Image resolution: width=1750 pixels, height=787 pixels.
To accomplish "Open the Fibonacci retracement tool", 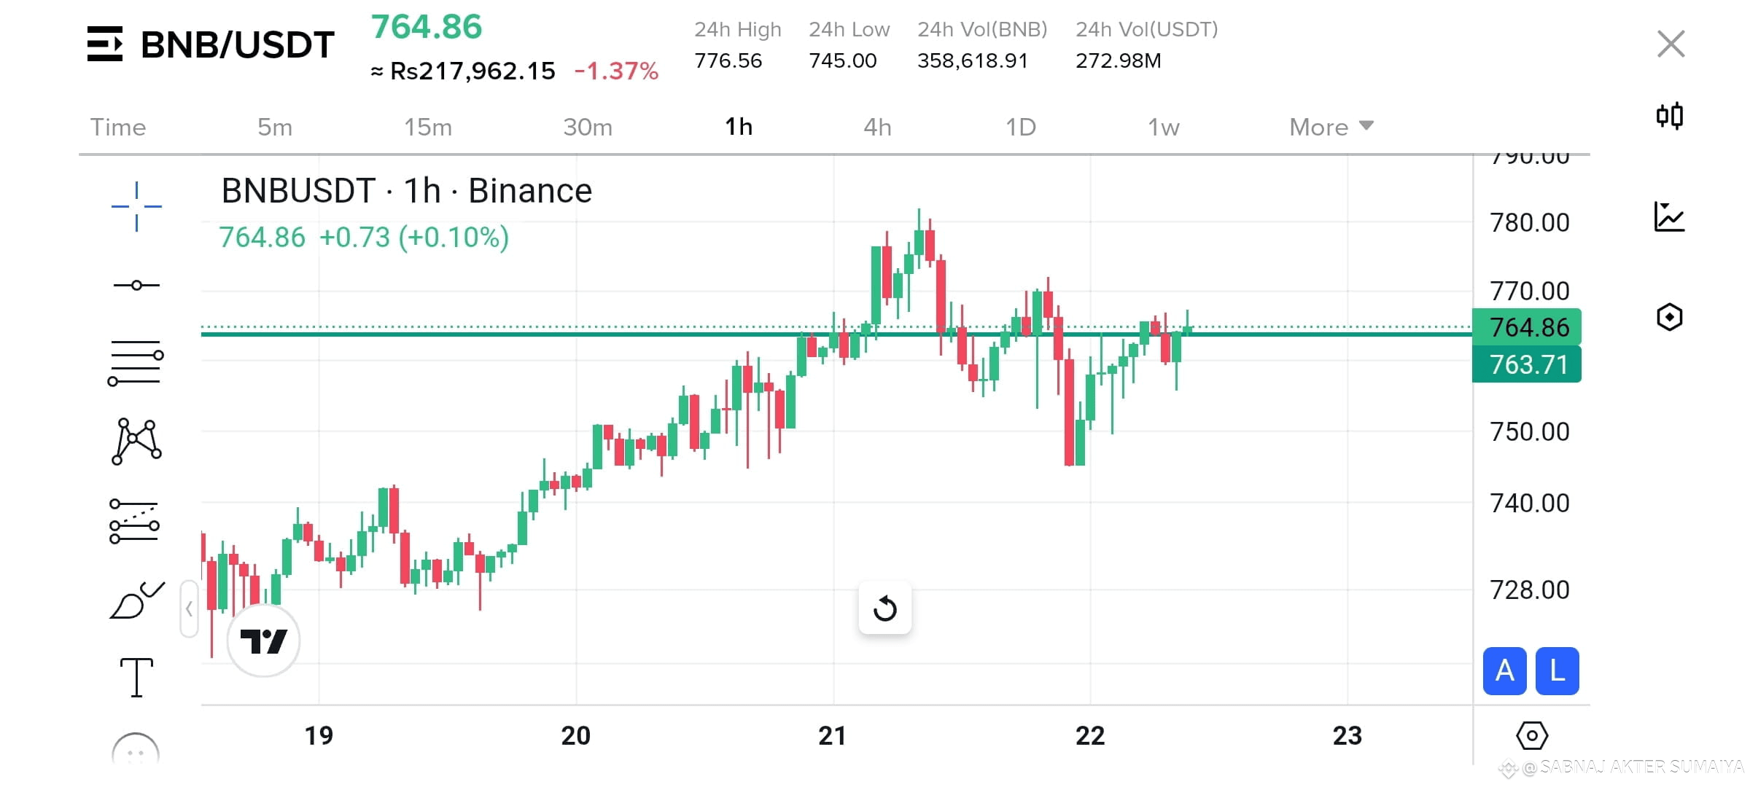I will (136, 362).
